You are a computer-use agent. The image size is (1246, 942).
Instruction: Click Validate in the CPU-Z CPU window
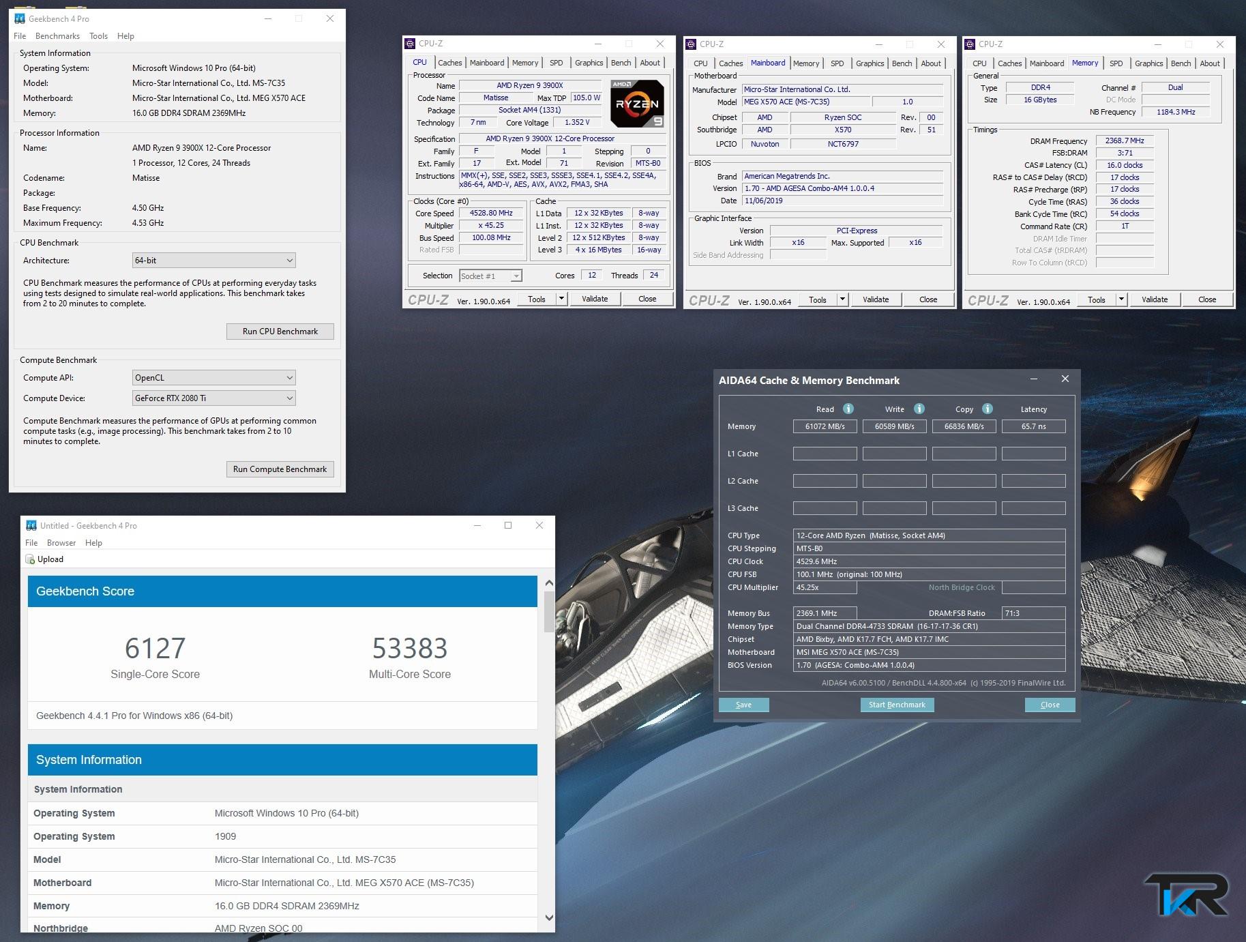click(x=595, y=299)
